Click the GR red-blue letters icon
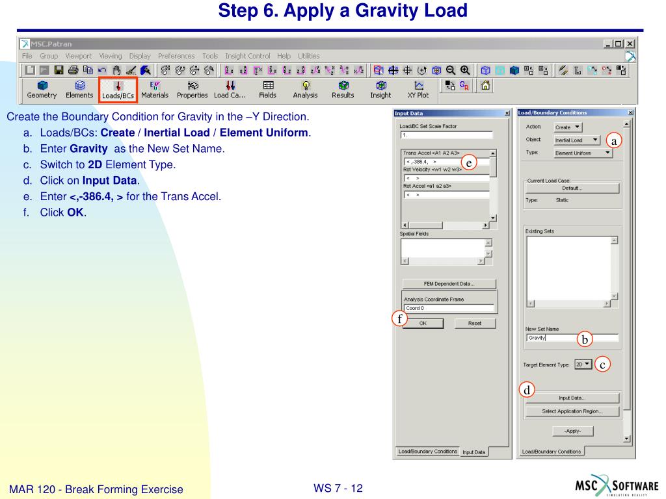 [x=464, y=86]
